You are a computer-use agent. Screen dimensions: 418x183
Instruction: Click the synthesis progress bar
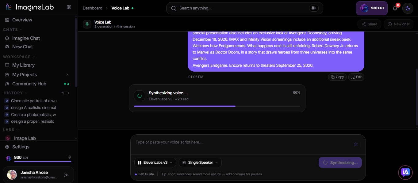(x=217, y=106)
